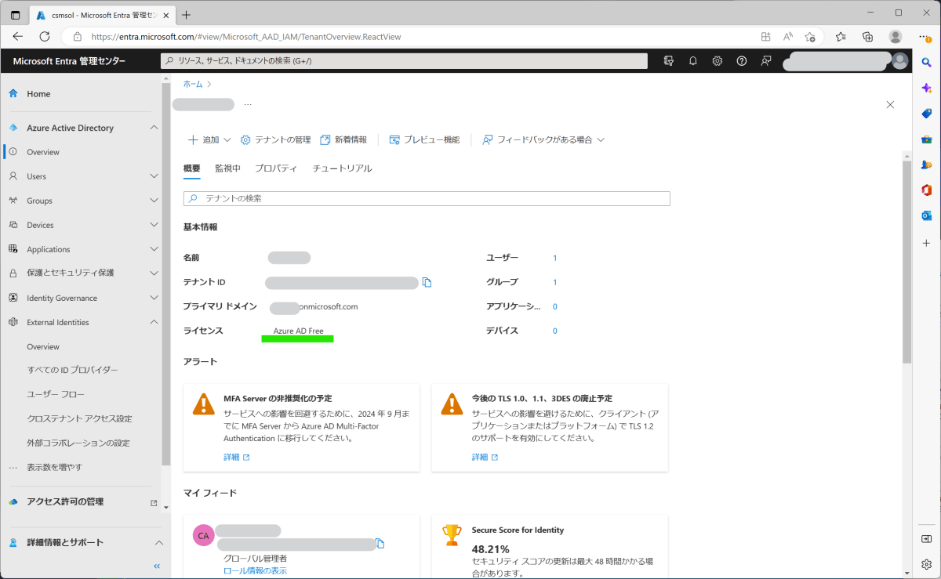
Task: Click プレビュー機能 toolbar button
Action: click(x=424, y=139)
